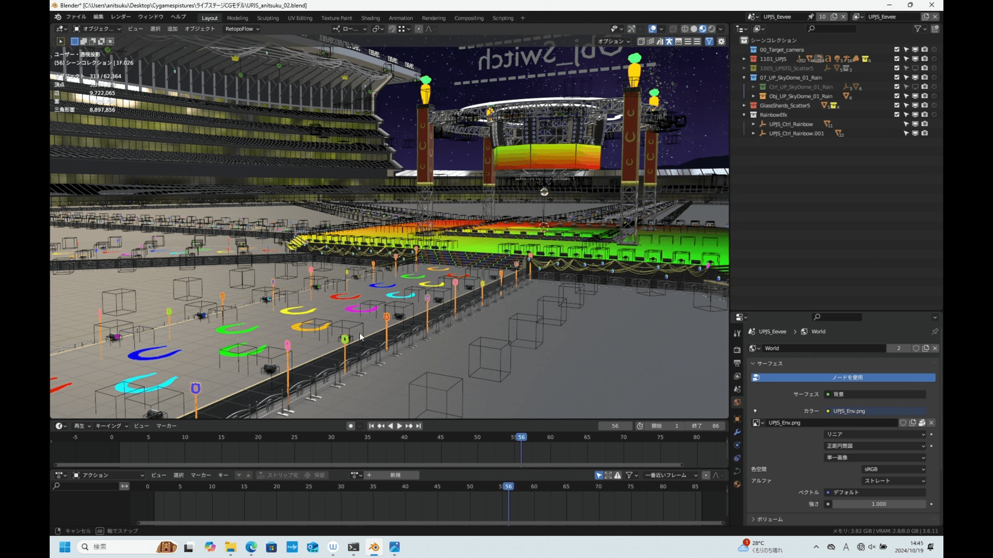
Task: Switch to the Shading workspace tab
Action: [x=370, y=18]
